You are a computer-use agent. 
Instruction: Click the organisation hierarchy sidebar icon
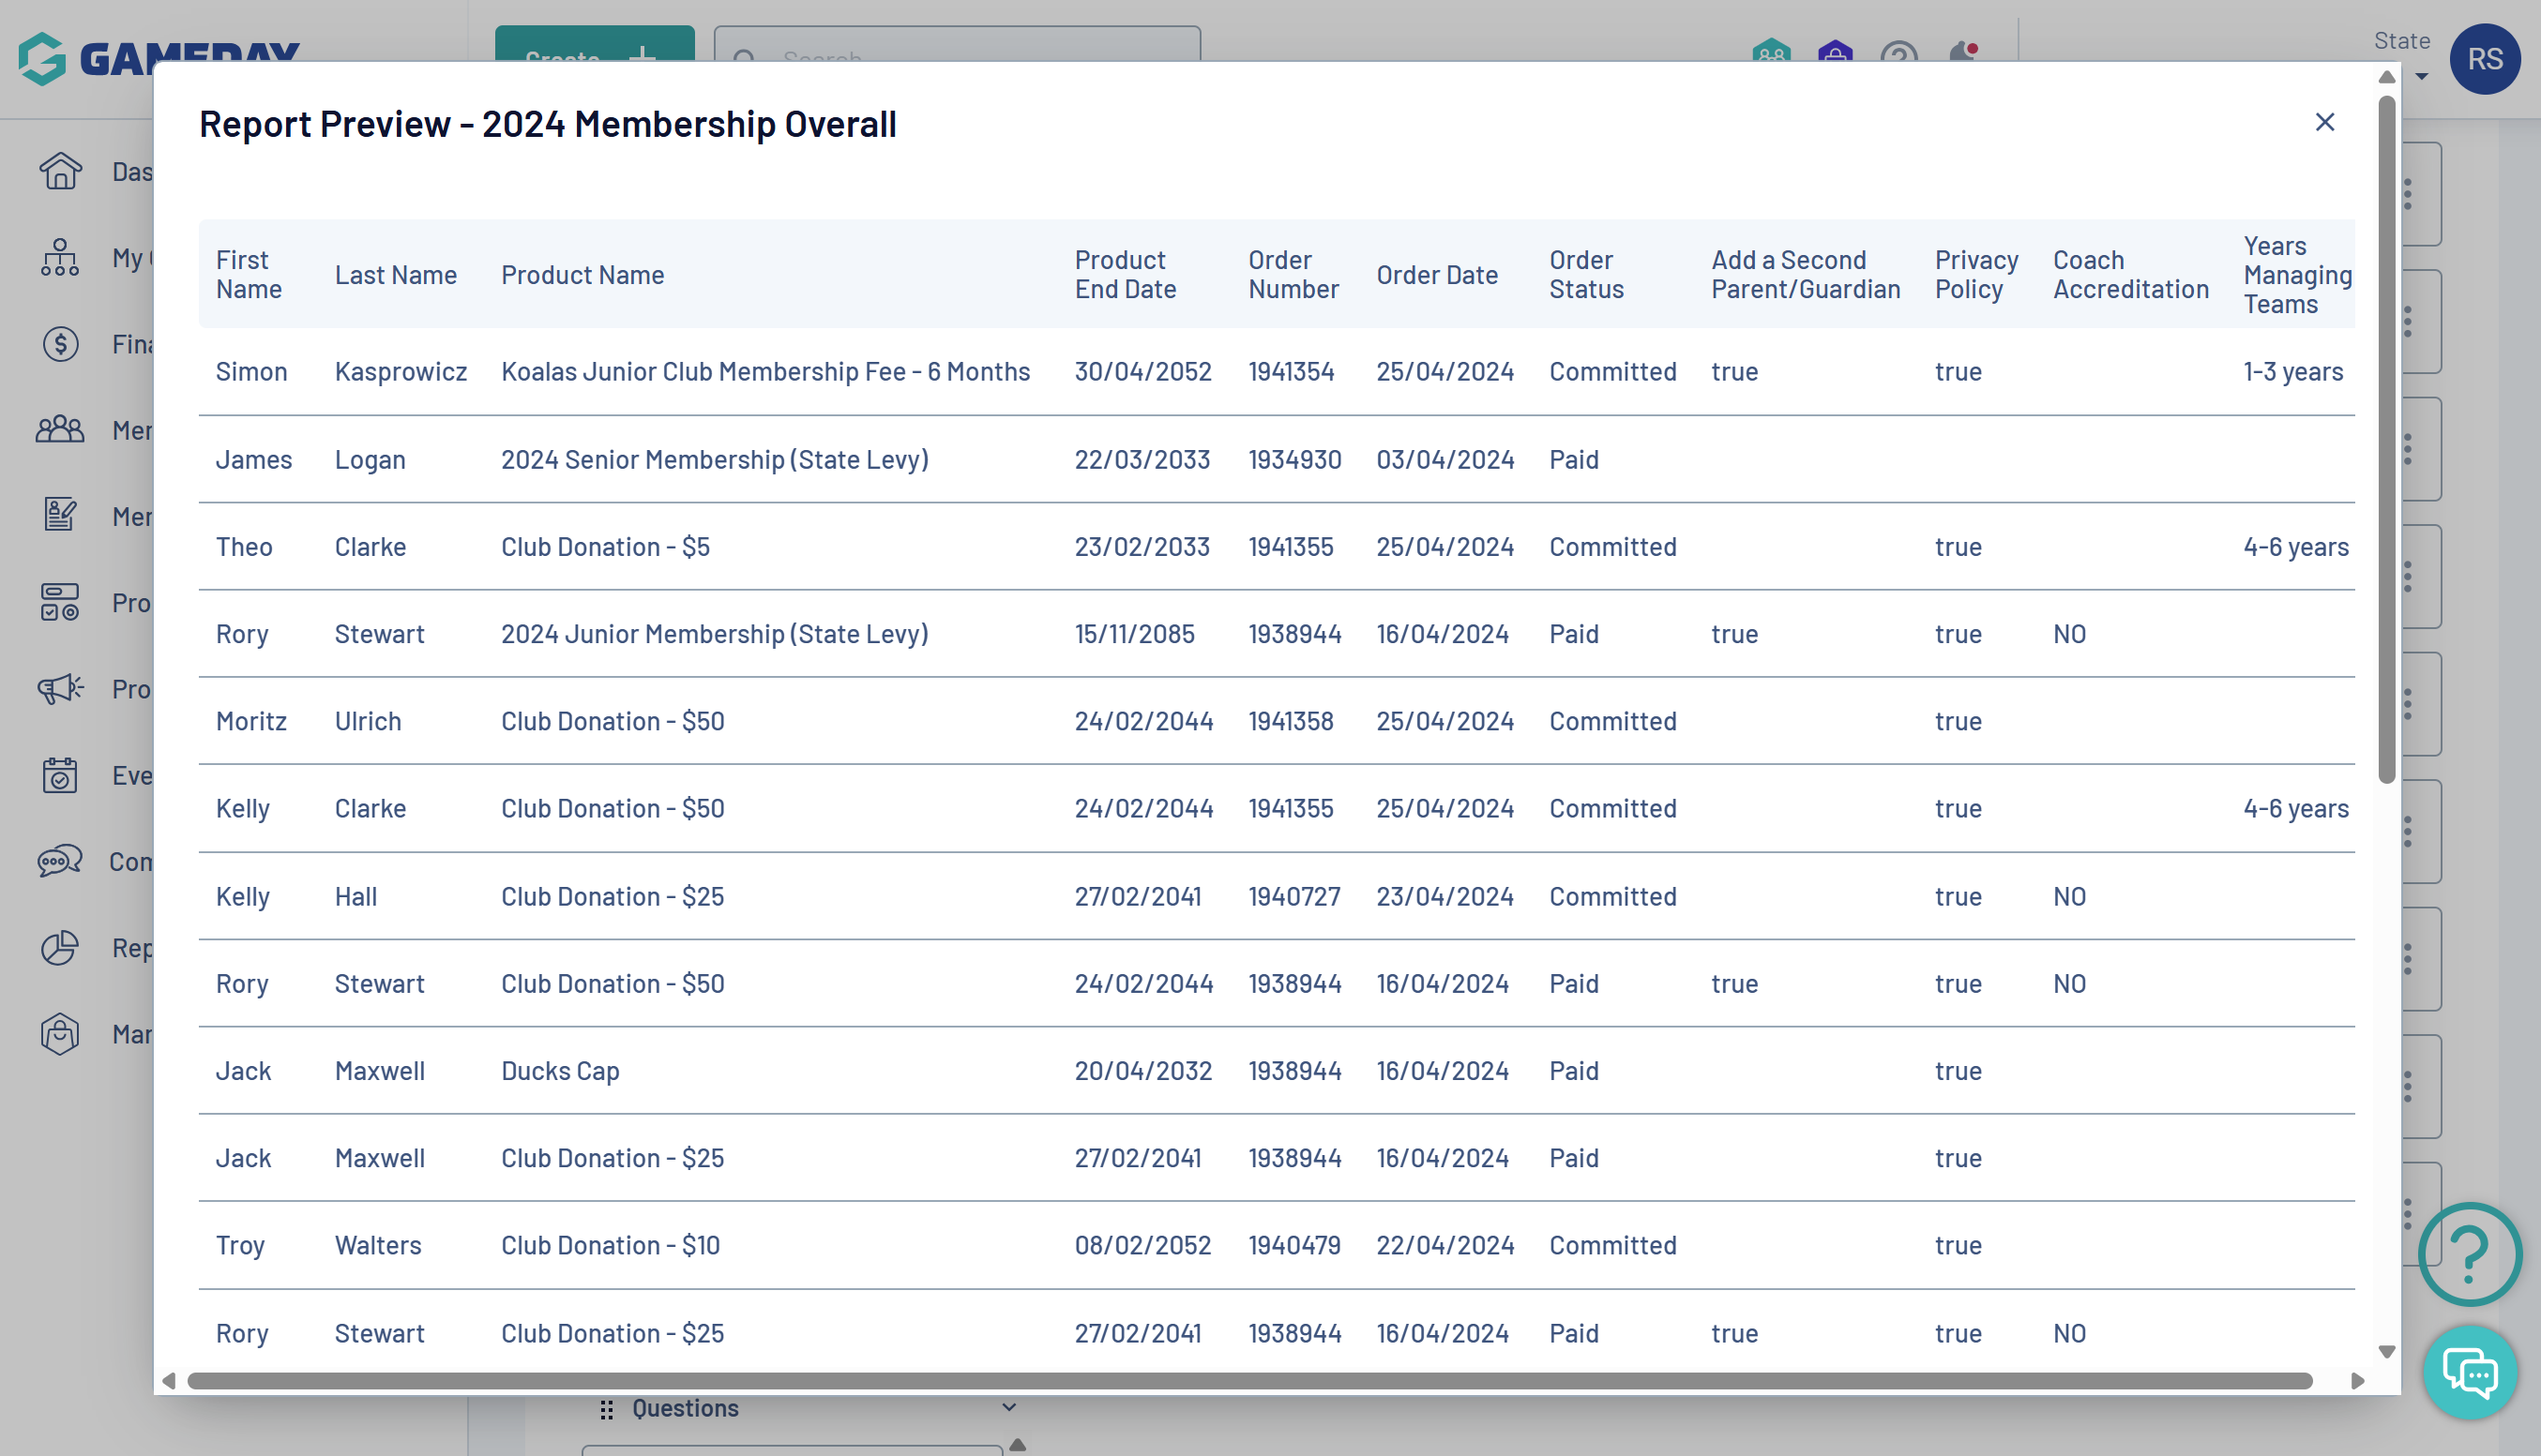coord(60,258)
